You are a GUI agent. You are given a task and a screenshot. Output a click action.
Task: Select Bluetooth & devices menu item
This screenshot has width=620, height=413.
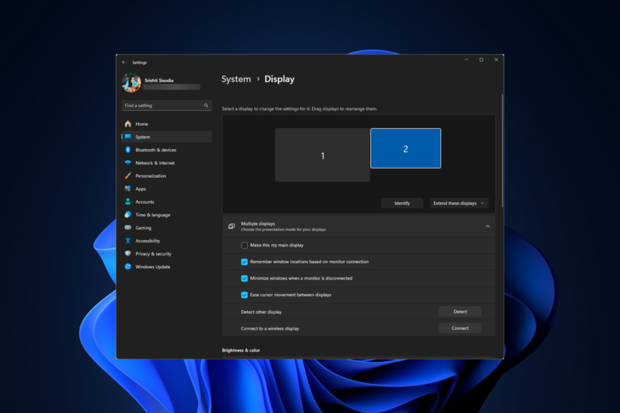(167, 150)
